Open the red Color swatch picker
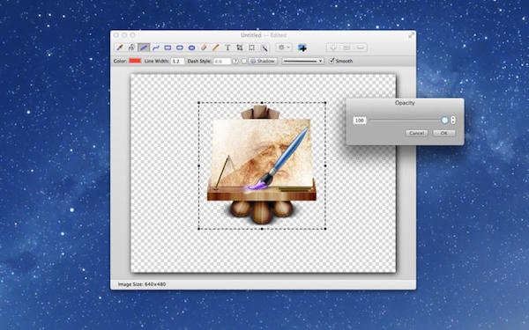Screen dimensions: 529x330 click(x=135, y=61)
